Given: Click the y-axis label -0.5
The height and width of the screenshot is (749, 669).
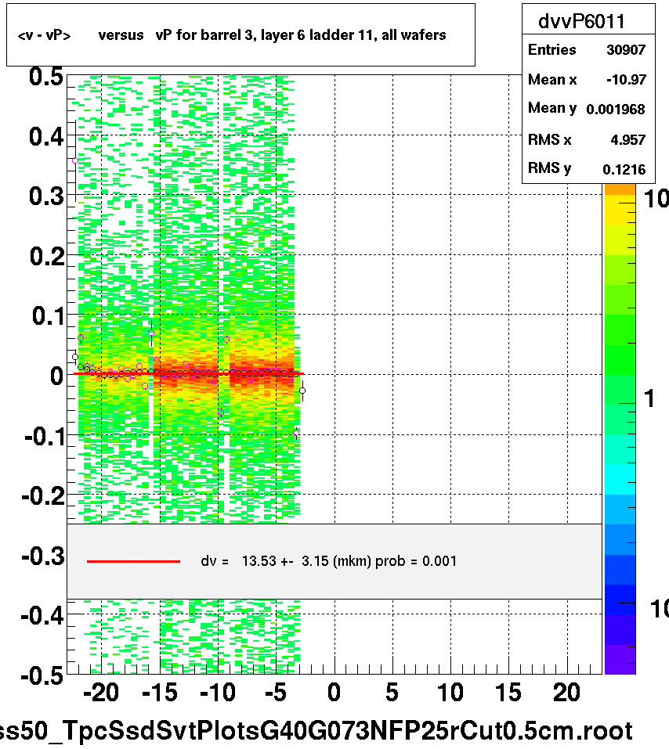Looking at the screenshot, I should tap(42, 675).
